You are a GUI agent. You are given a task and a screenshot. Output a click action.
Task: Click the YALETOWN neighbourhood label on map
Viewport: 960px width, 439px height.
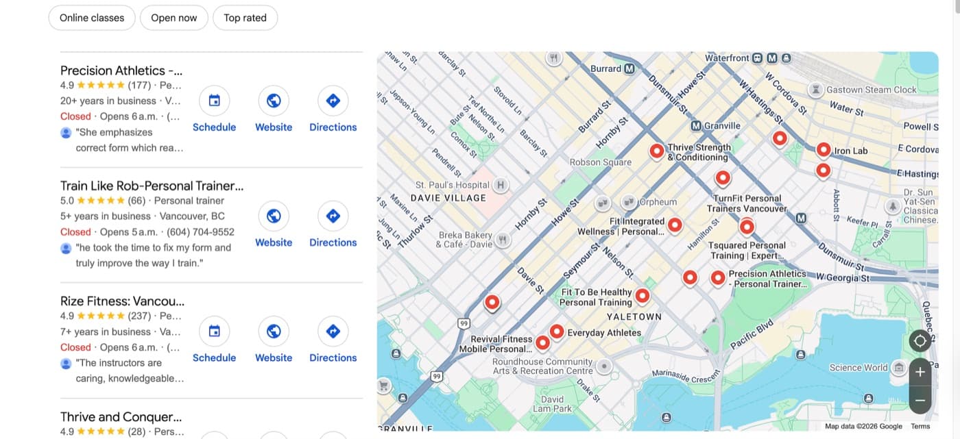point(634,316)
